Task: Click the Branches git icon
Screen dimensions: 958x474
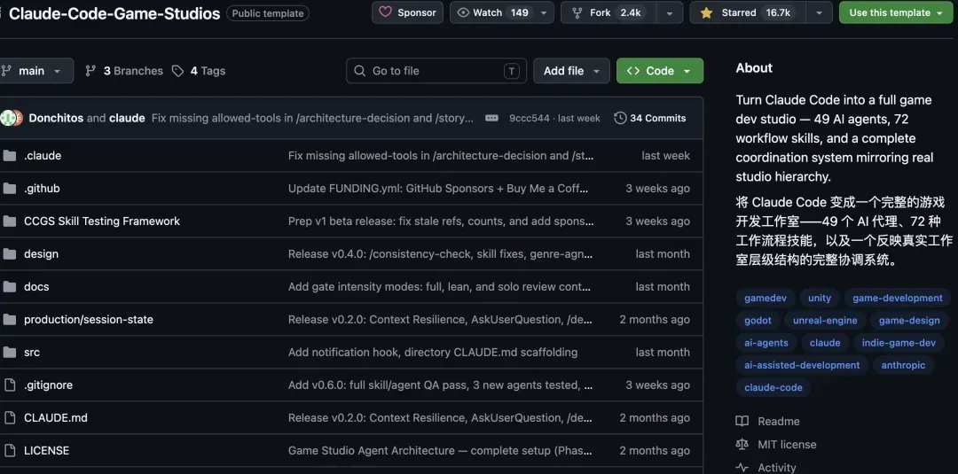Action: [x=90, y=71]
